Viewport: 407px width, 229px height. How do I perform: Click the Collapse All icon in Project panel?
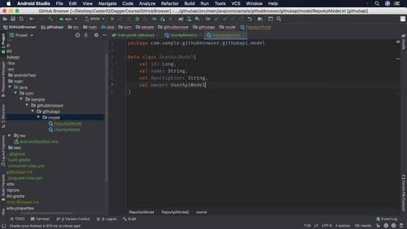(86, 35)
